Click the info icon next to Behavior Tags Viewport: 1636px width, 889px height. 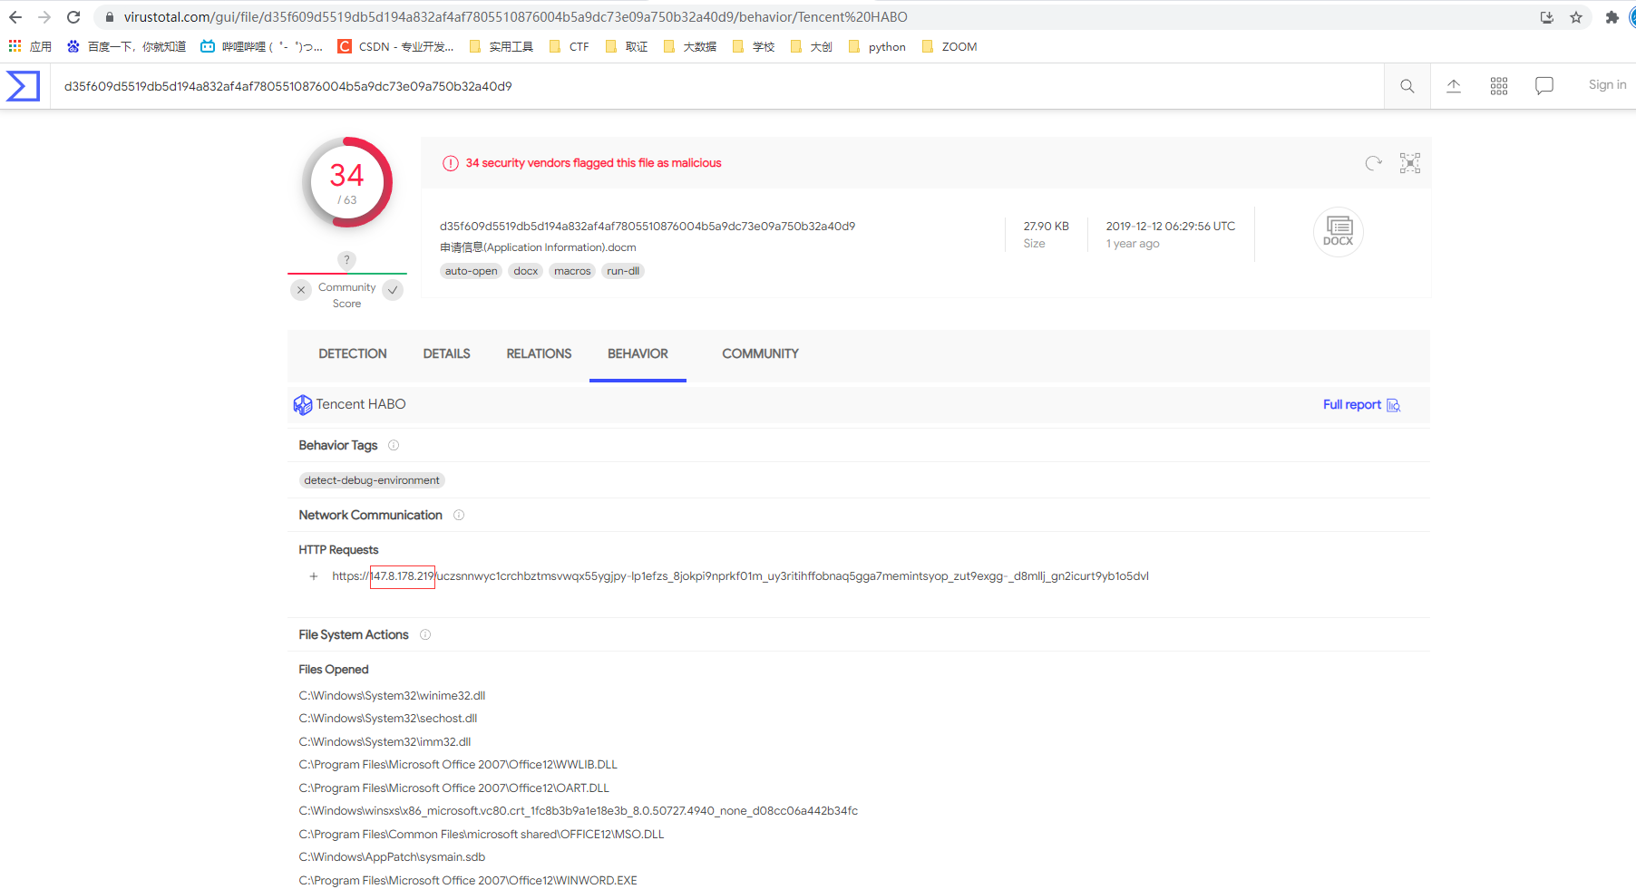pyautogui.click(x=394, y=445)
